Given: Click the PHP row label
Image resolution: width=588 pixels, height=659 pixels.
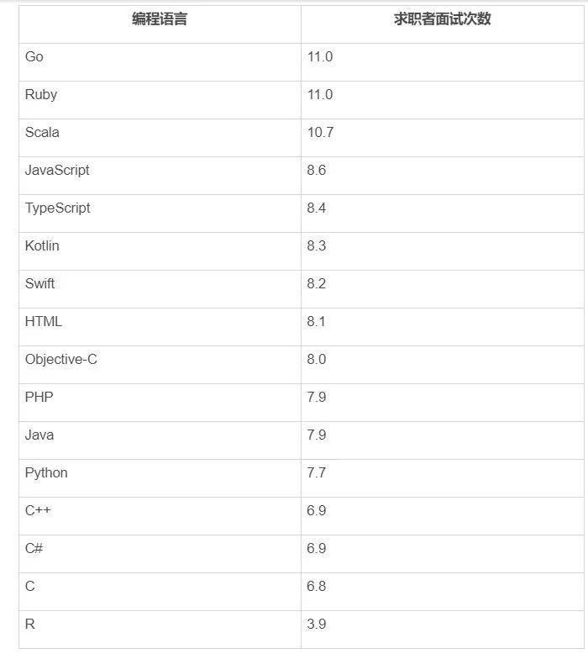Looking at the screenshot, I should 39,398.
